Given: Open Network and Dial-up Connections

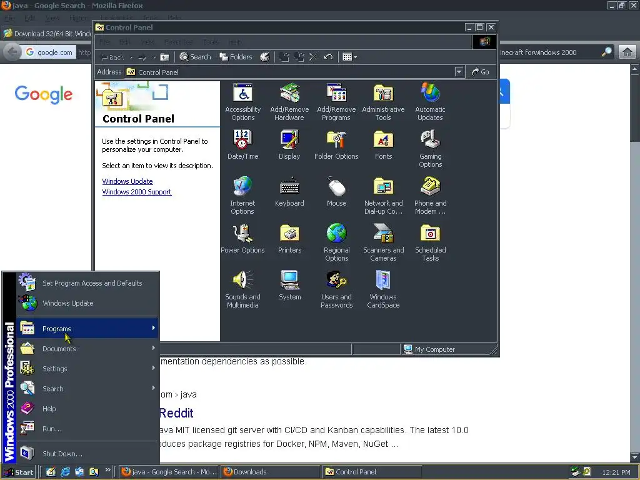Looking at the screenshot, I should 383,196.
